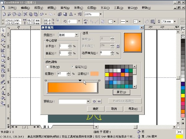Select the Pick tool in the toolbox
Viewport: 186px width, 139px height.
point(3,30)
